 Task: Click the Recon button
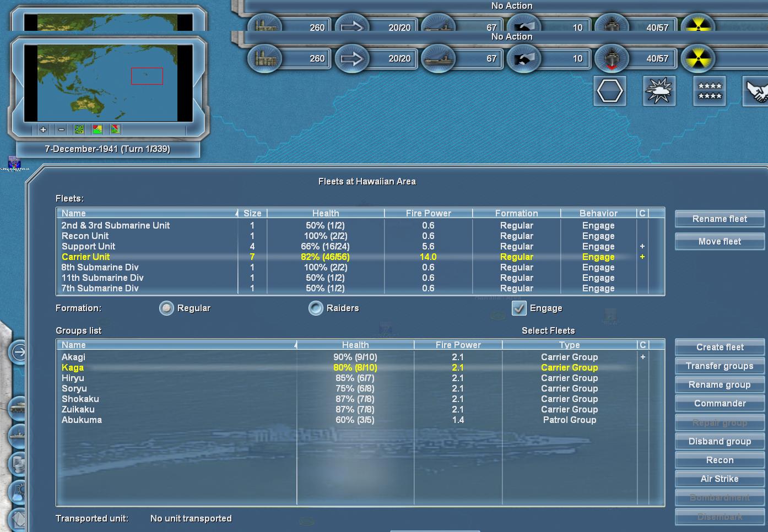(x=720, y=460)
